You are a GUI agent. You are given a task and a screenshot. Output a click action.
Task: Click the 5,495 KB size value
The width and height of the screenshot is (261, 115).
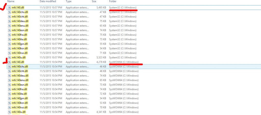tap(101, 7)
